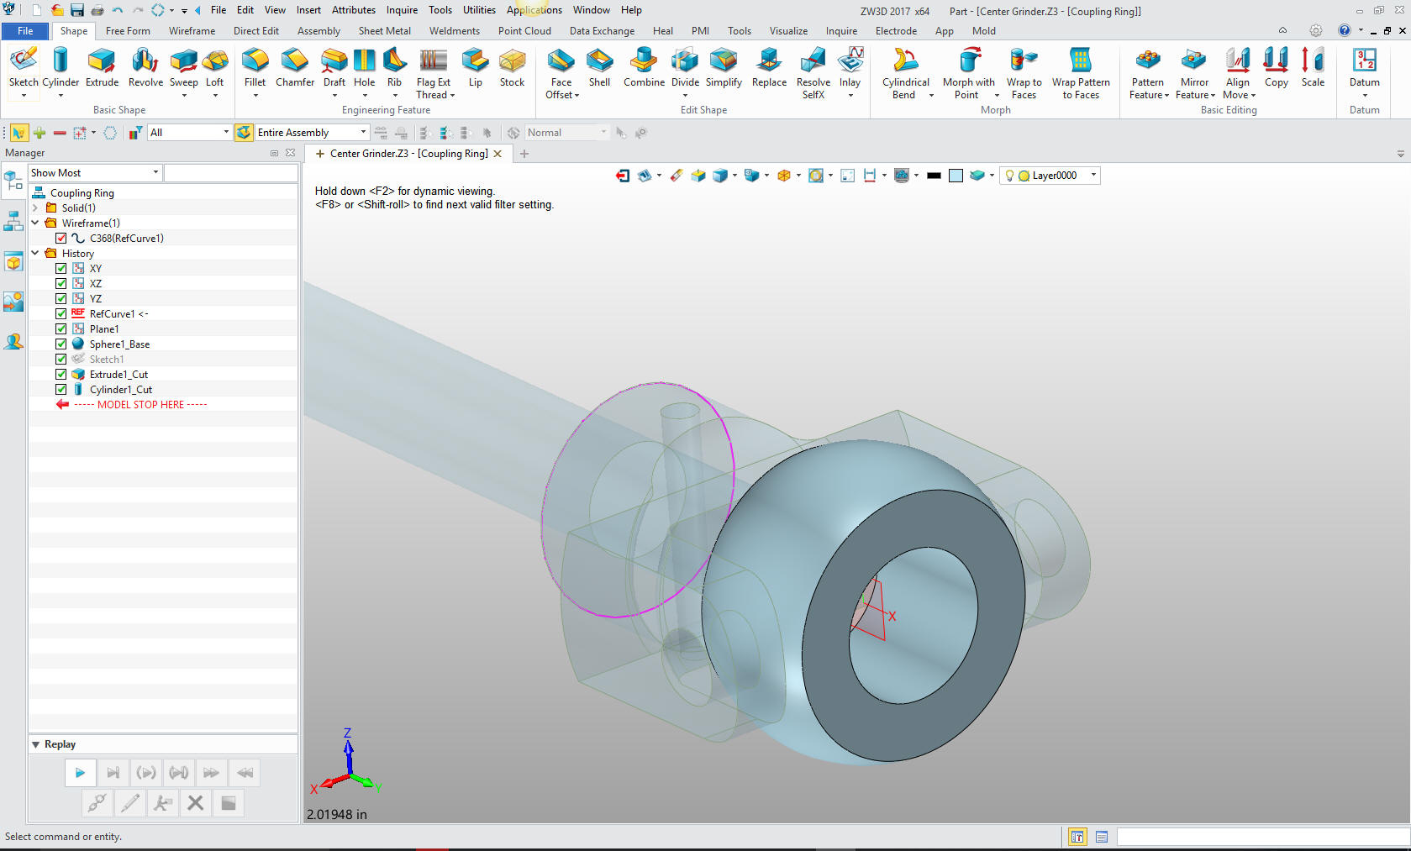Screen dimensions: 1411x851
Task: Open the Attributes menu
Action: pos(354,10)
